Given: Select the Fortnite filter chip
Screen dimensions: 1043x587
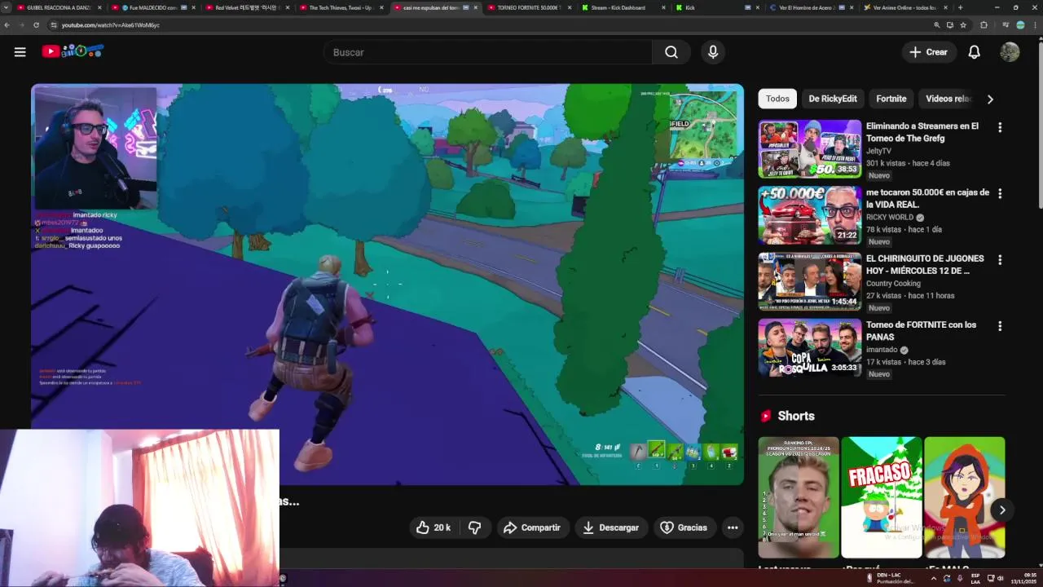Looking at the screenshot, I should 891,99.
